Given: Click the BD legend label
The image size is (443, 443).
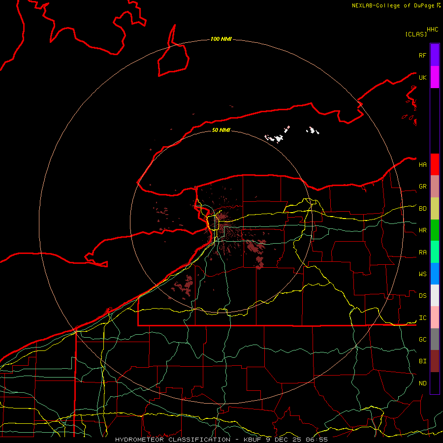Looking at the screenshot, I should (x=422, y=209).
